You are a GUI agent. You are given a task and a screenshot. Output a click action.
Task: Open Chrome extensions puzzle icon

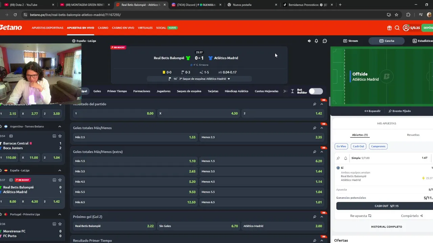click(408, 15)
